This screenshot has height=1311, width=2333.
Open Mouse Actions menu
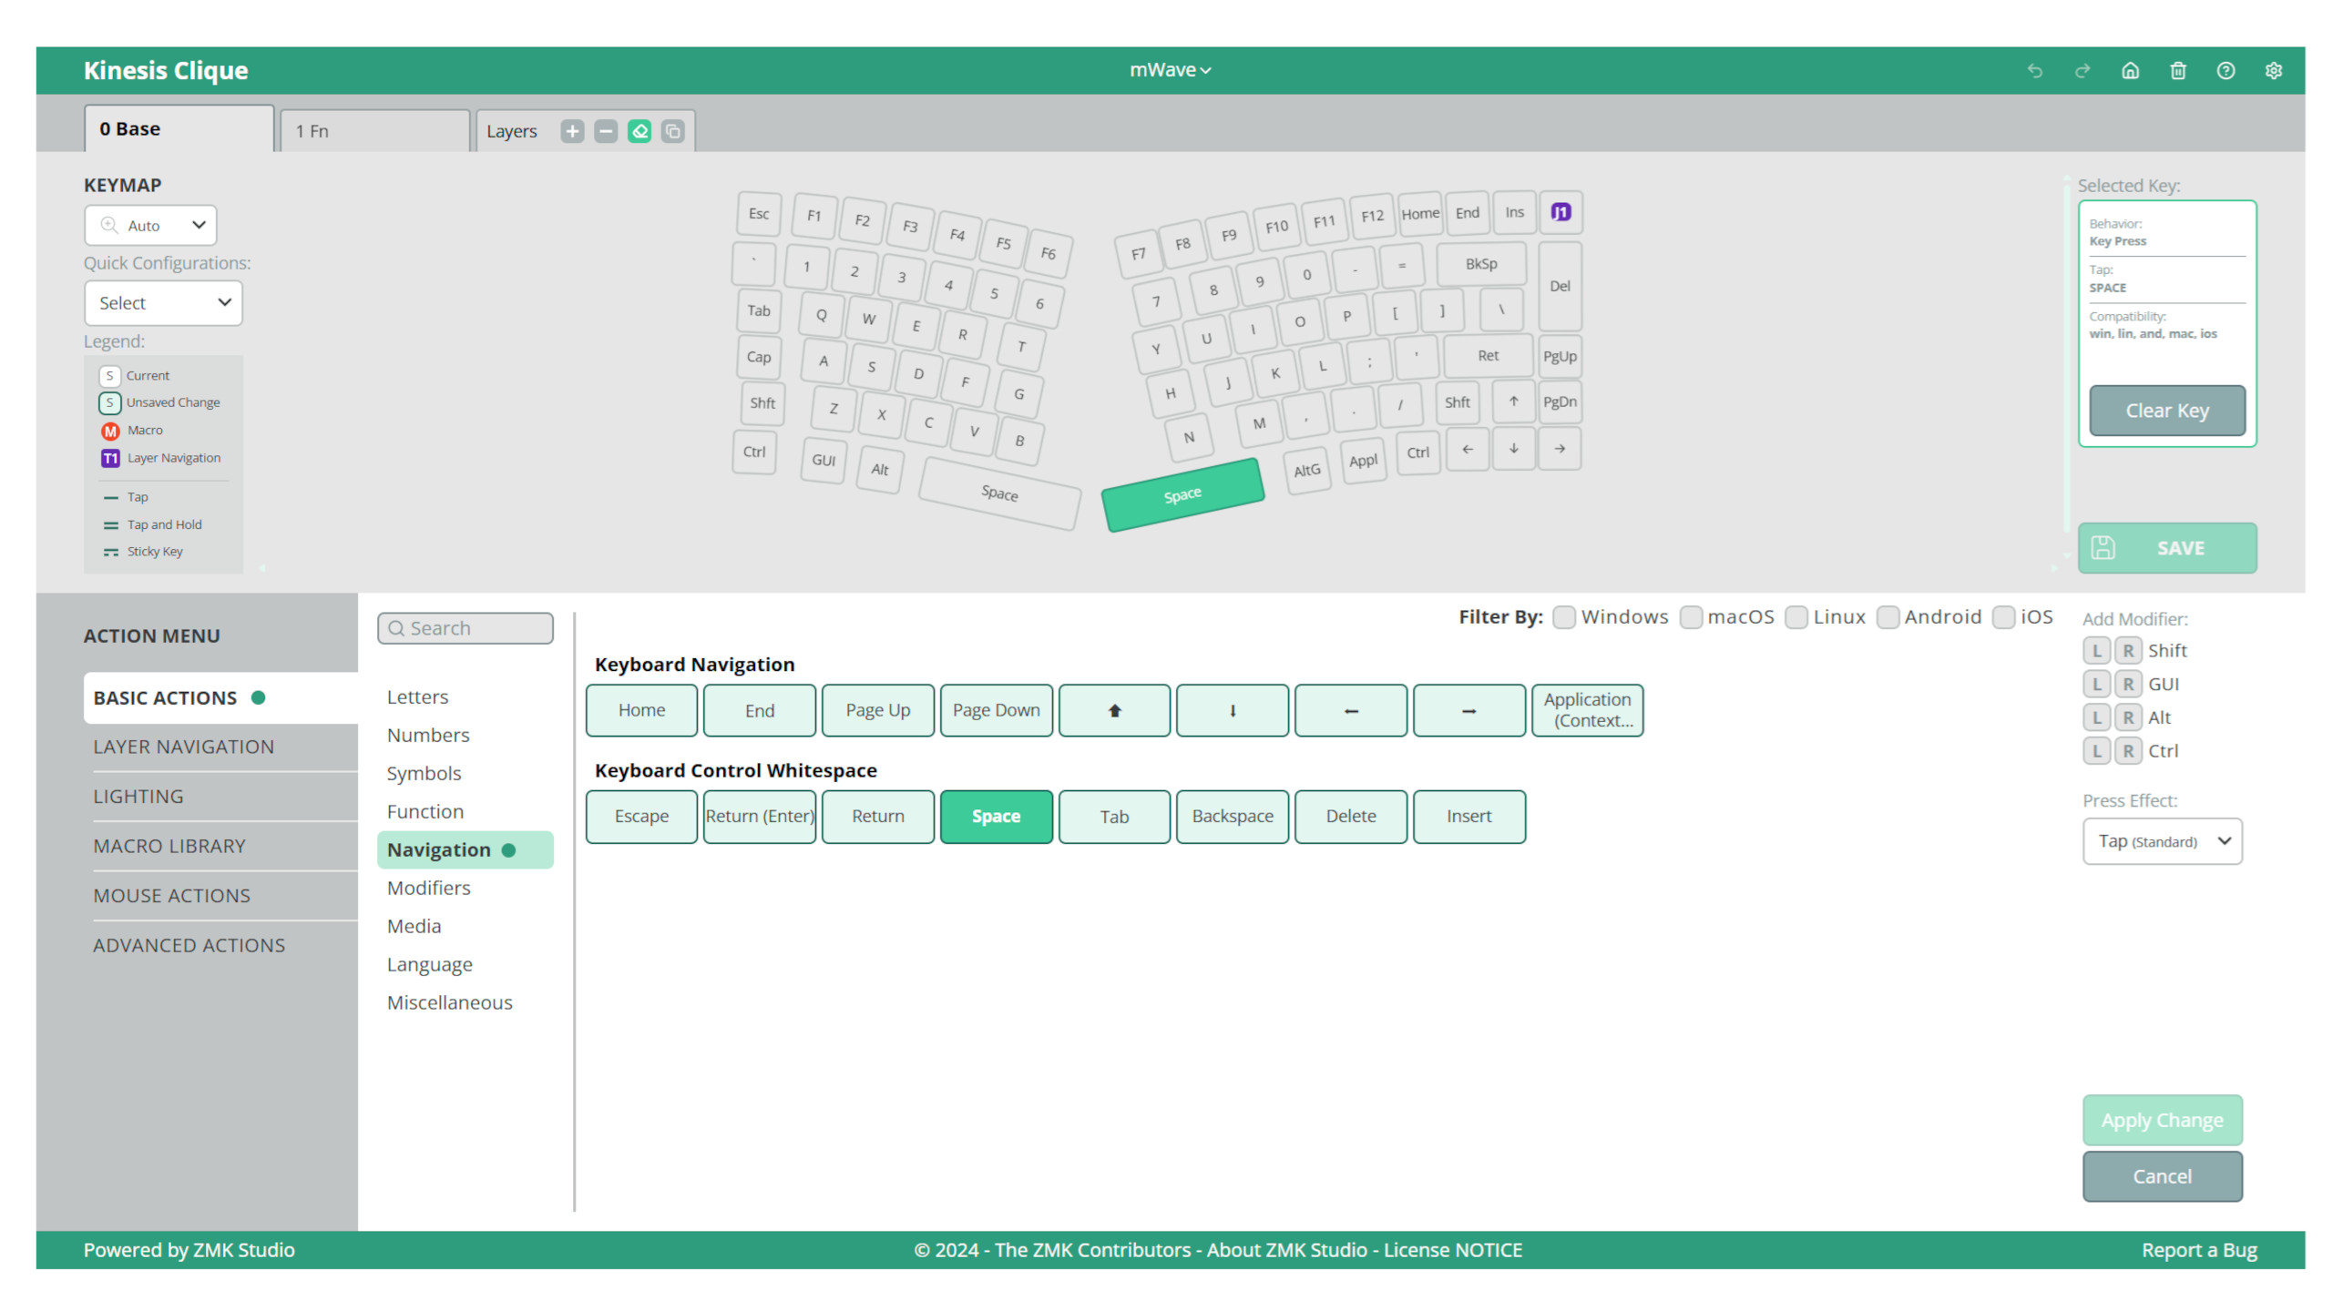coord(171,896)
